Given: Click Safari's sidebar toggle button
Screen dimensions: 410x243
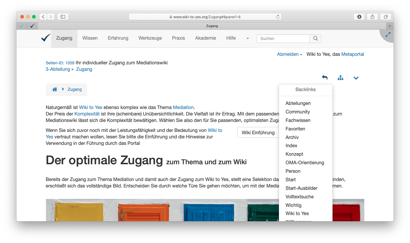Looking at the screenshot, I should (63, 17).
